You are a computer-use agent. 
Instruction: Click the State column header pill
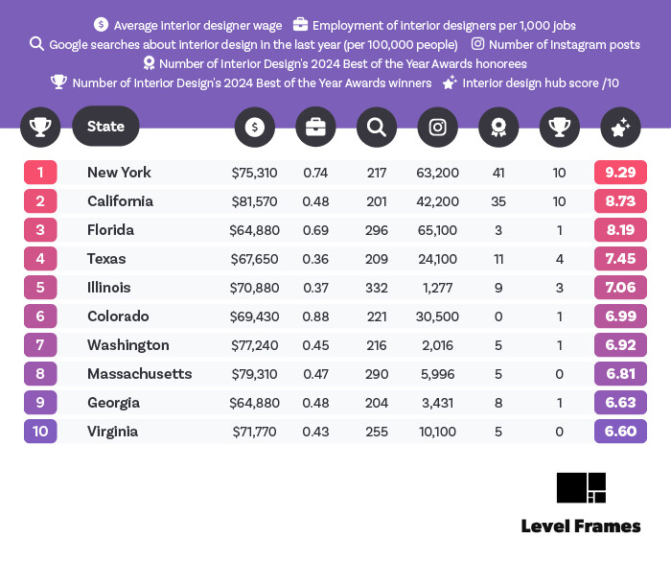click(x=105, y=127)
